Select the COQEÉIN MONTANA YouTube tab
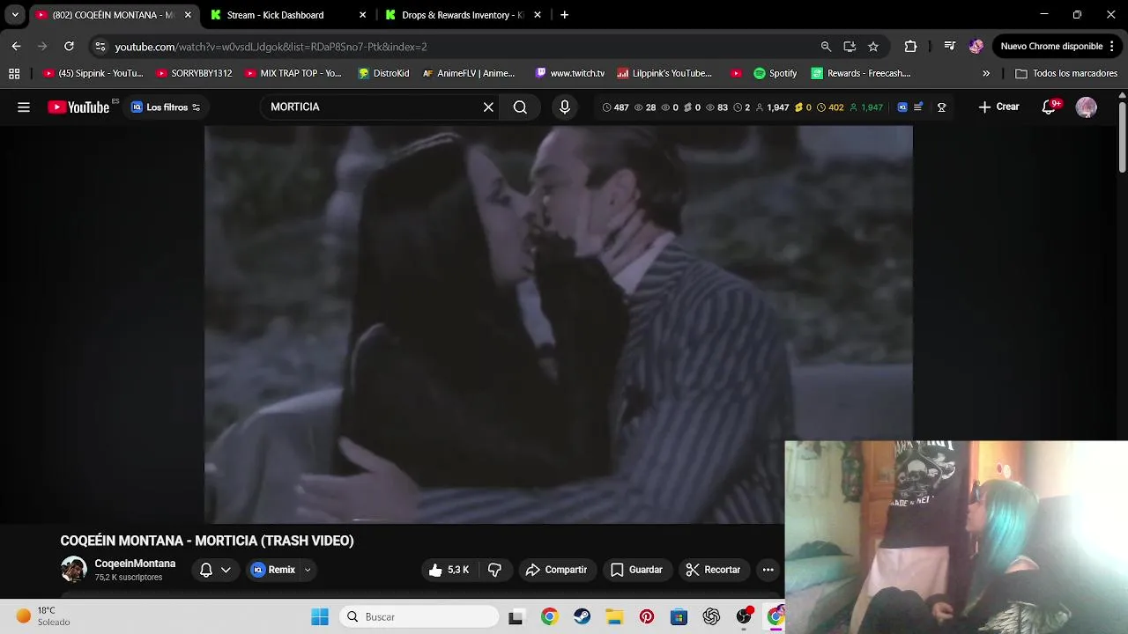The width and height of the screenshot is (1128, 634). click(x=113, y=15)
